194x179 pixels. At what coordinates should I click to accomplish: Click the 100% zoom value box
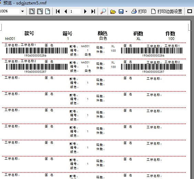point(10,11)
